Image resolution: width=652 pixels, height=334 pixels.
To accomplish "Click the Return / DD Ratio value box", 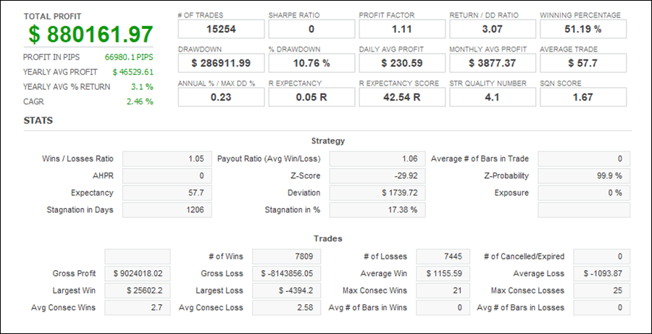I will [x=493, y=29].
